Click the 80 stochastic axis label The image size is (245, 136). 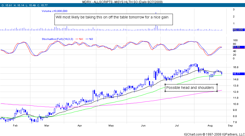(x=235, y=44)
